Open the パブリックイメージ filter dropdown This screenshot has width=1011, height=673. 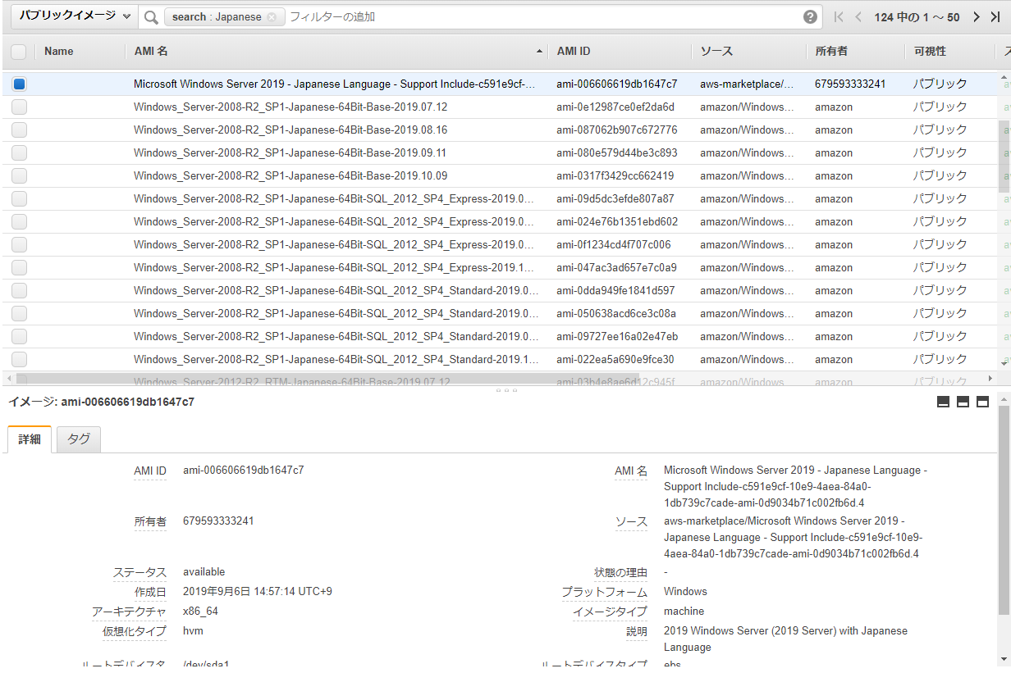[x=75, y=16]
